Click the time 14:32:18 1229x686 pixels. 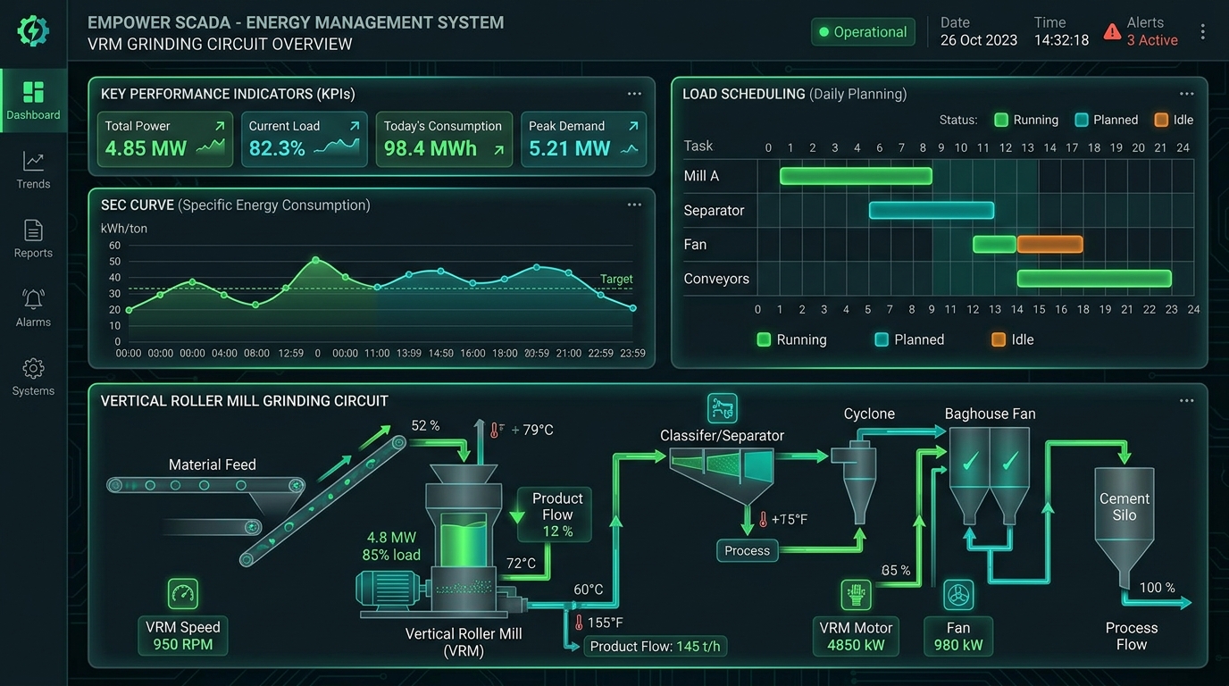[1061, 40]
